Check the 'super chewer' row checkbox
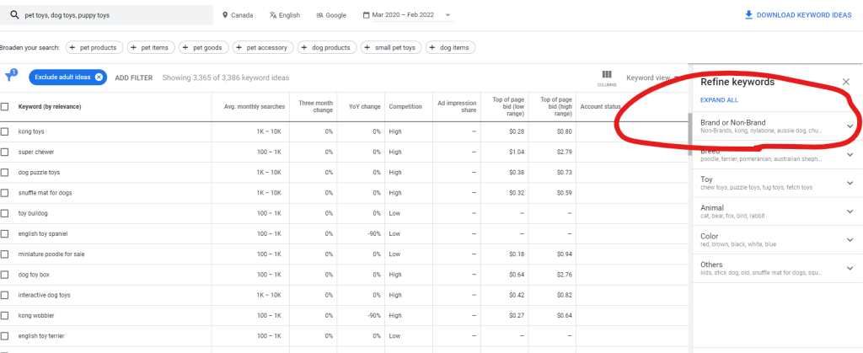The height and width of the screenshot is (353, 863). click(4, 152)
